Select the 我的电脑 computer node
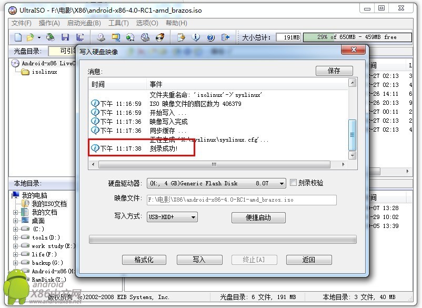The image size is (422, 308). (34, 195)
